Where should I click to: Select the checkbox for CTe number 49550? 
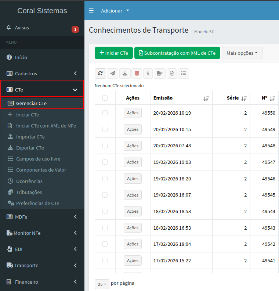click(x=105, y=113)
